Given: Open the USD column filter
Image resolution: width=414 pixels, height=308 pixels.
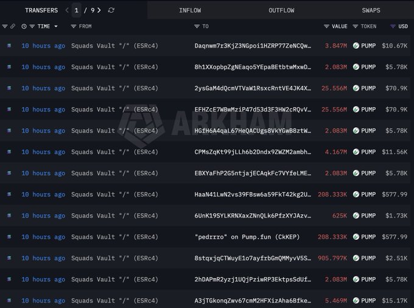Looking at the screenshot, I should pyautogui.click(x=393, y=26).
